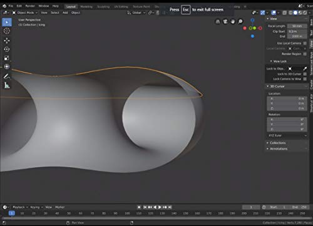Jump to the timeline start frame

click(x=145, y=207)
